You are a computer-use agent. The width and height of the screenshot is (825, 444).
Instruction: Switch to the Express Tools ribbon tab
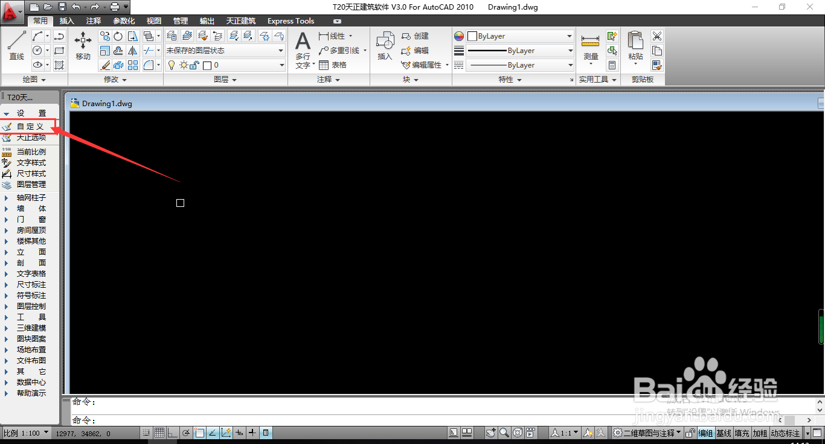(x=291, y=21)
